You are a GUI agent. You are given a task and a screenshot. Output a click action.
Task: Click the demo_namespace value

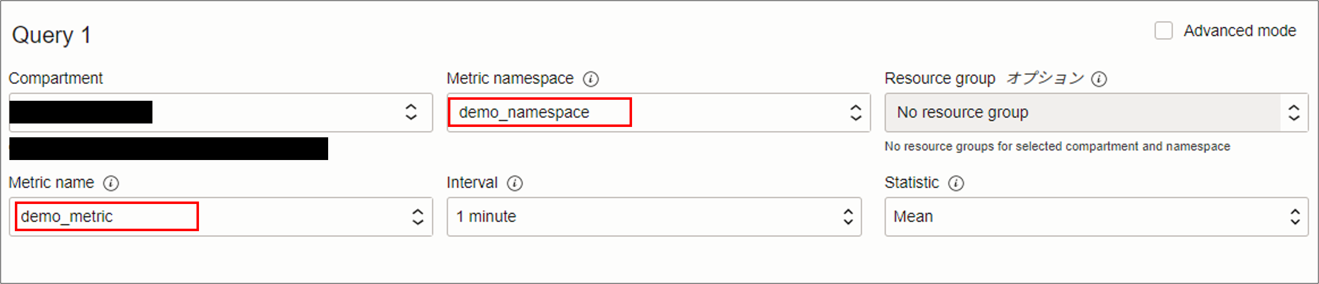524,113
